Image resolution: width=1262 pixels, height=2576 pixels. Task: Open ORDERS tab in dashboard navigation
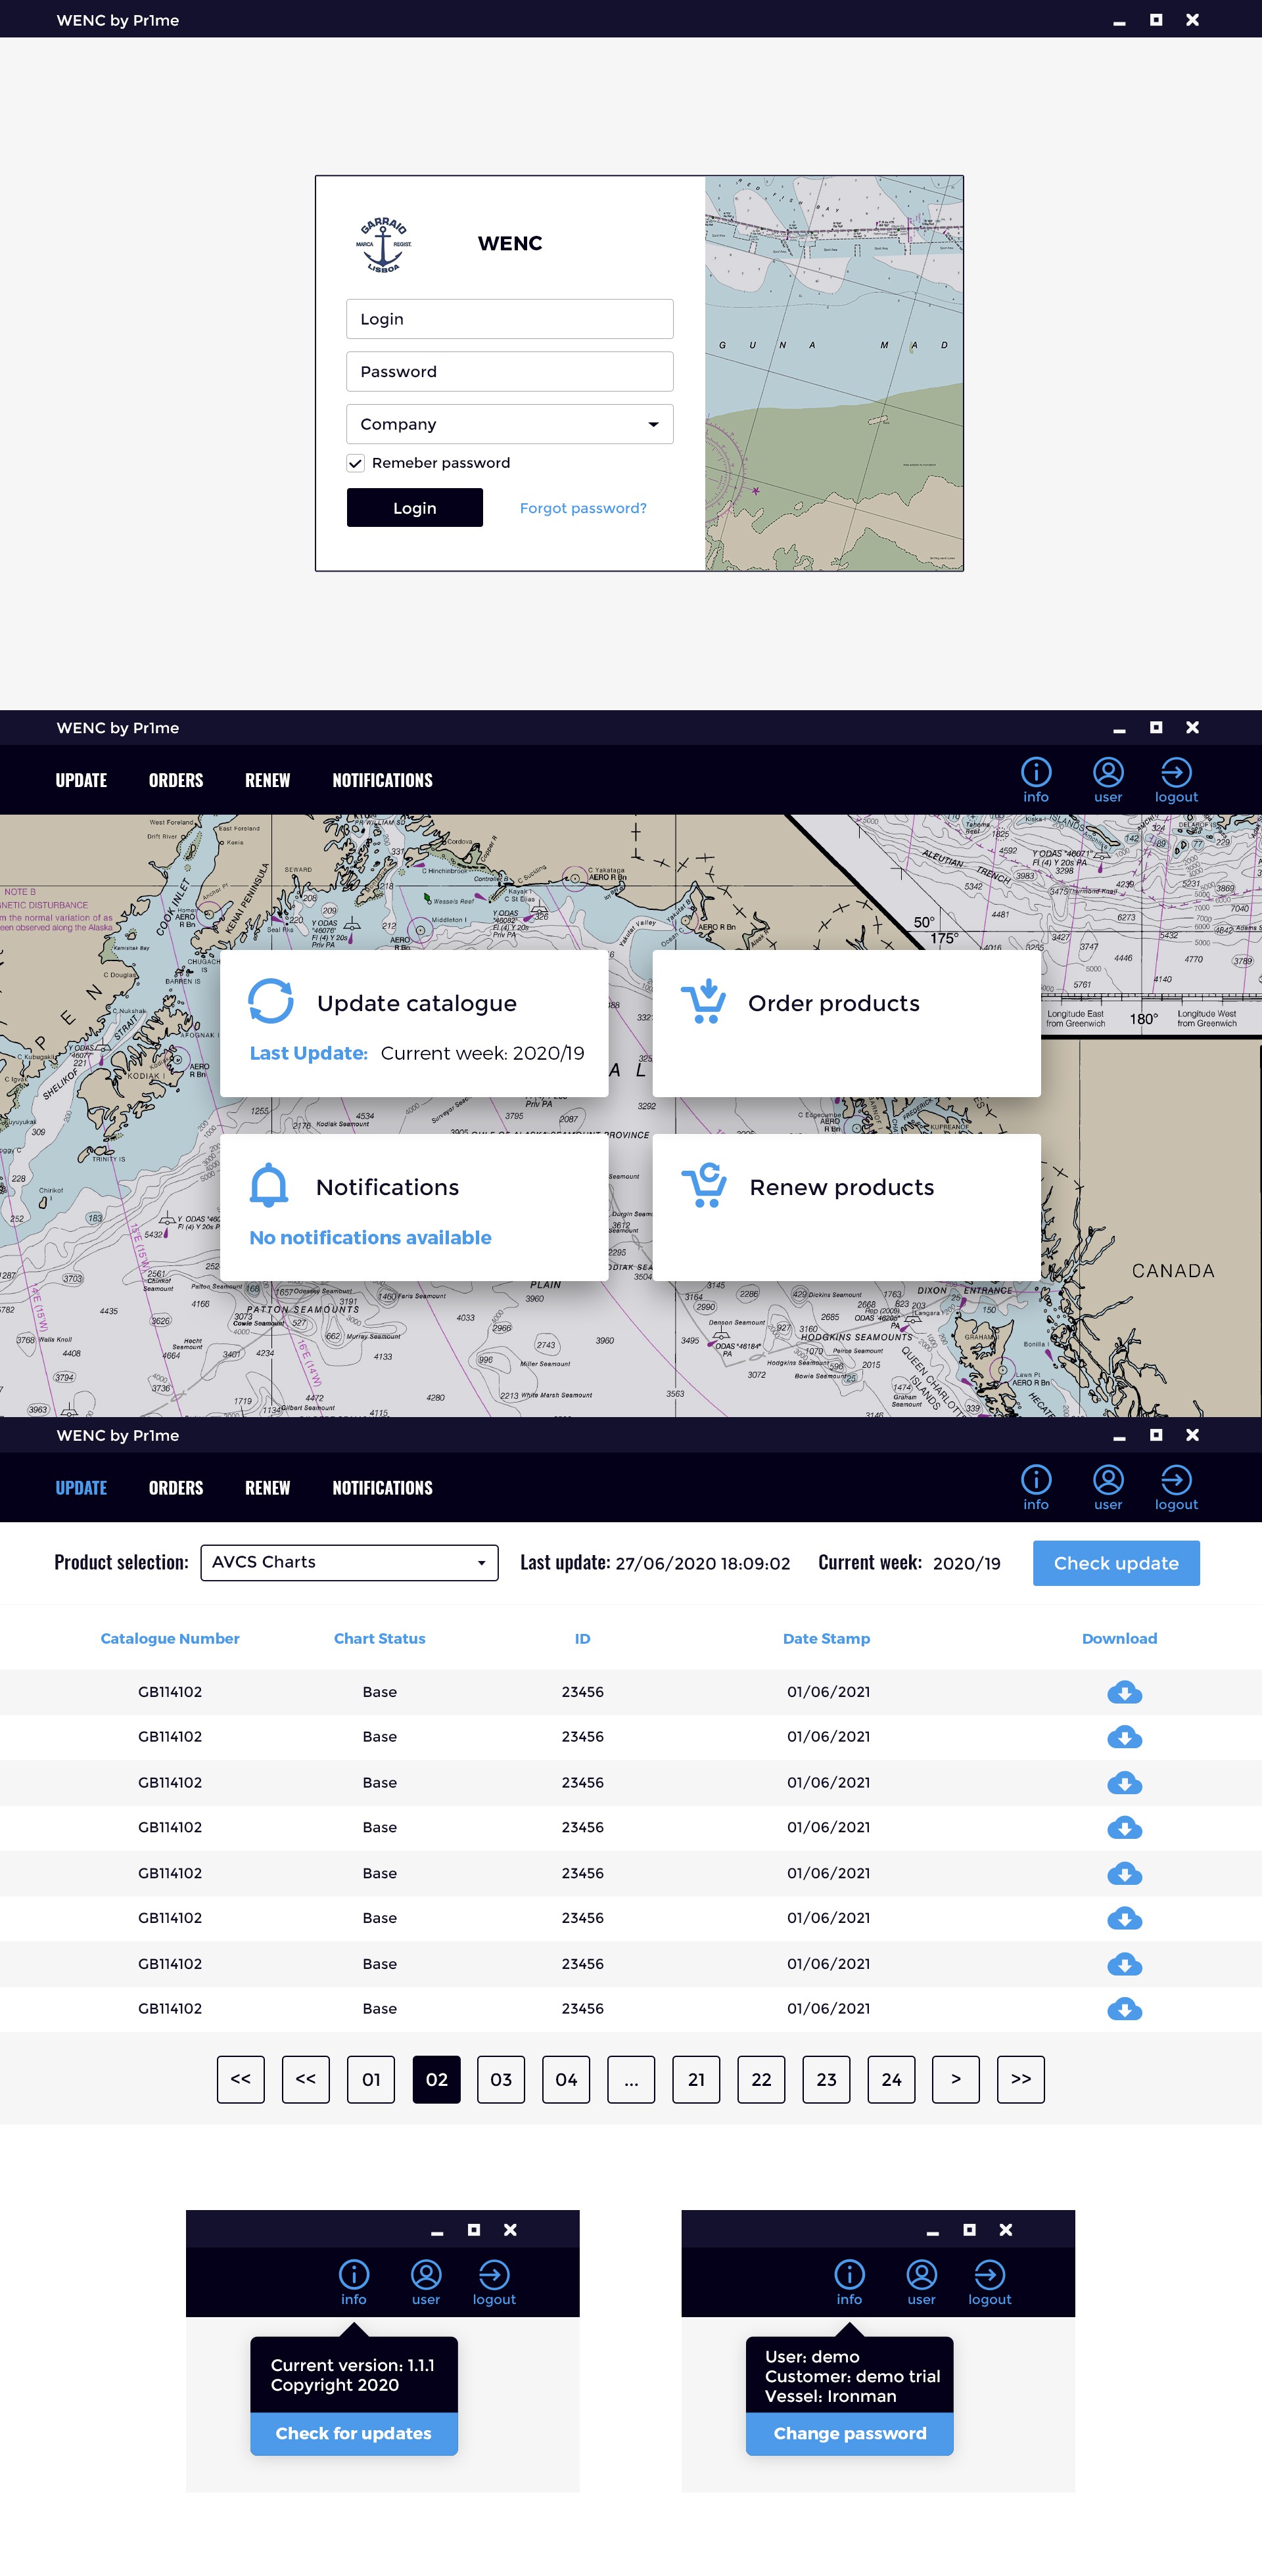pos(176,780)
